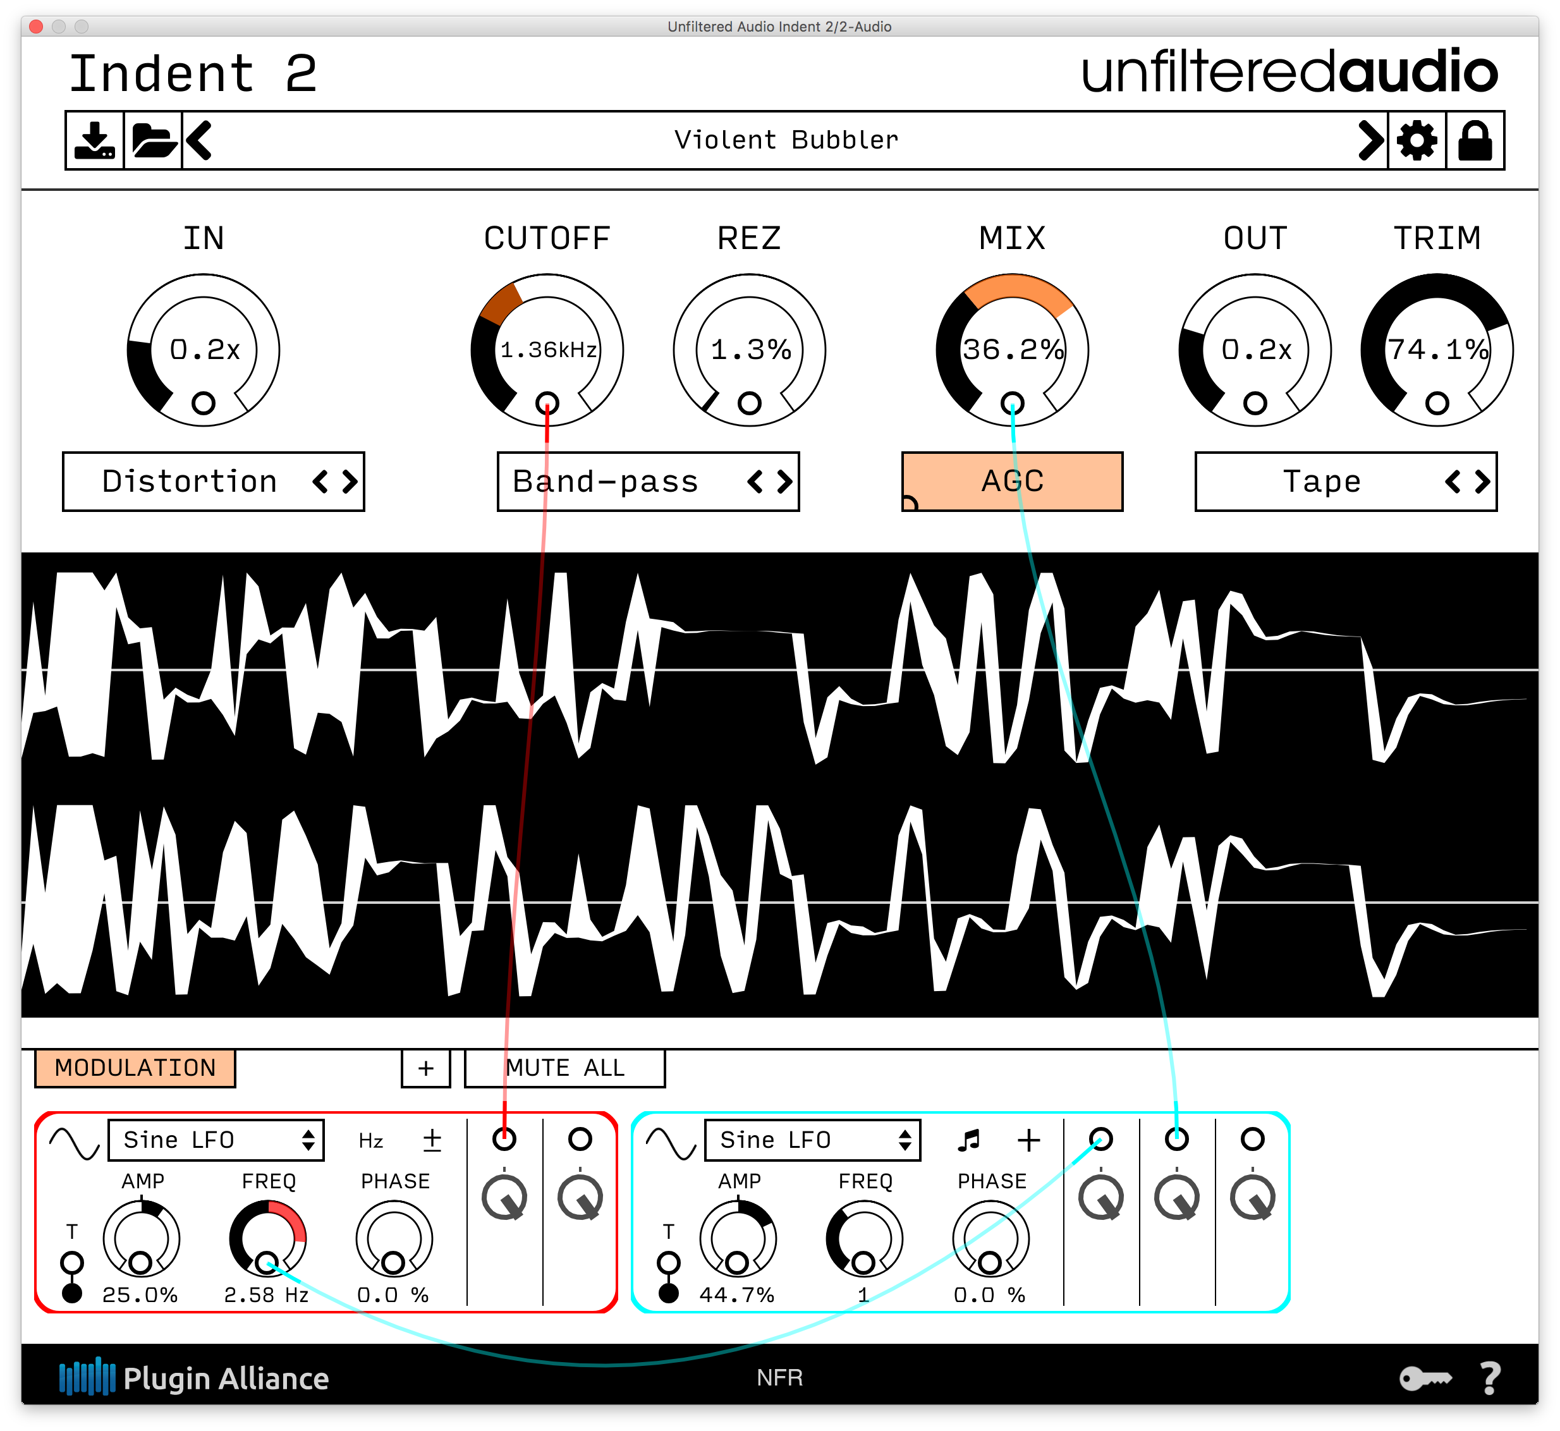Viewport: 1560px width, 1431px height.
Task: Click the unfilteredaudio logo
Action: 1290,71
